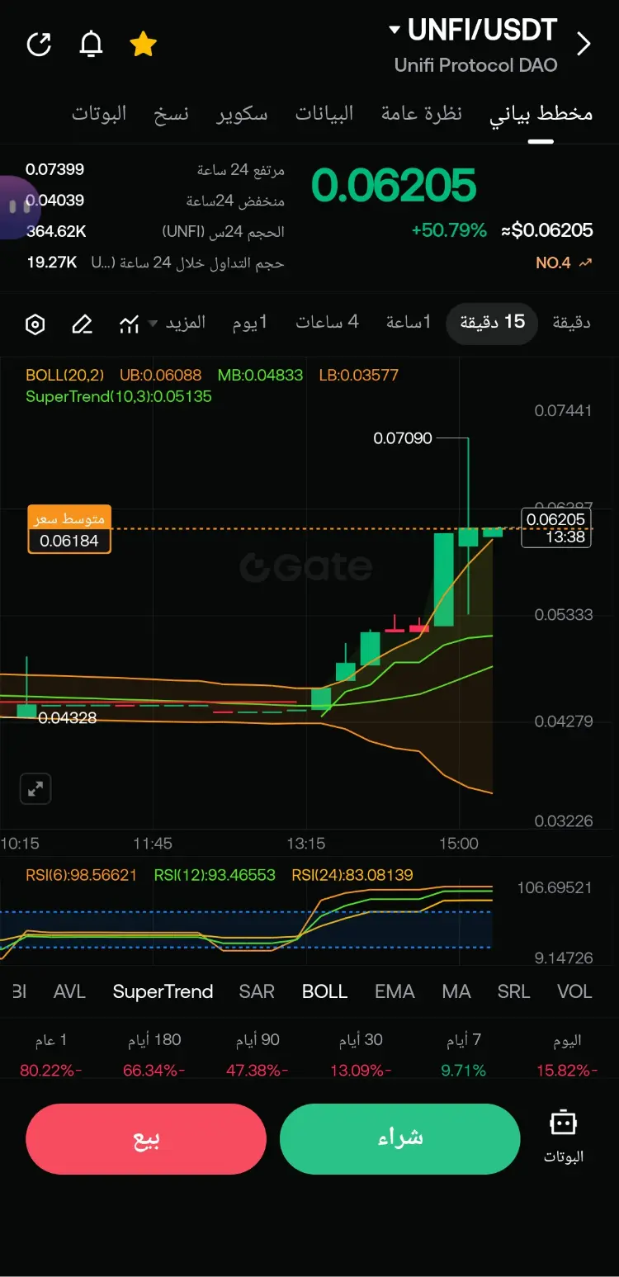Open the البيانات tab
Viewport: 619px width, 1277px height.
click(324, 113)
